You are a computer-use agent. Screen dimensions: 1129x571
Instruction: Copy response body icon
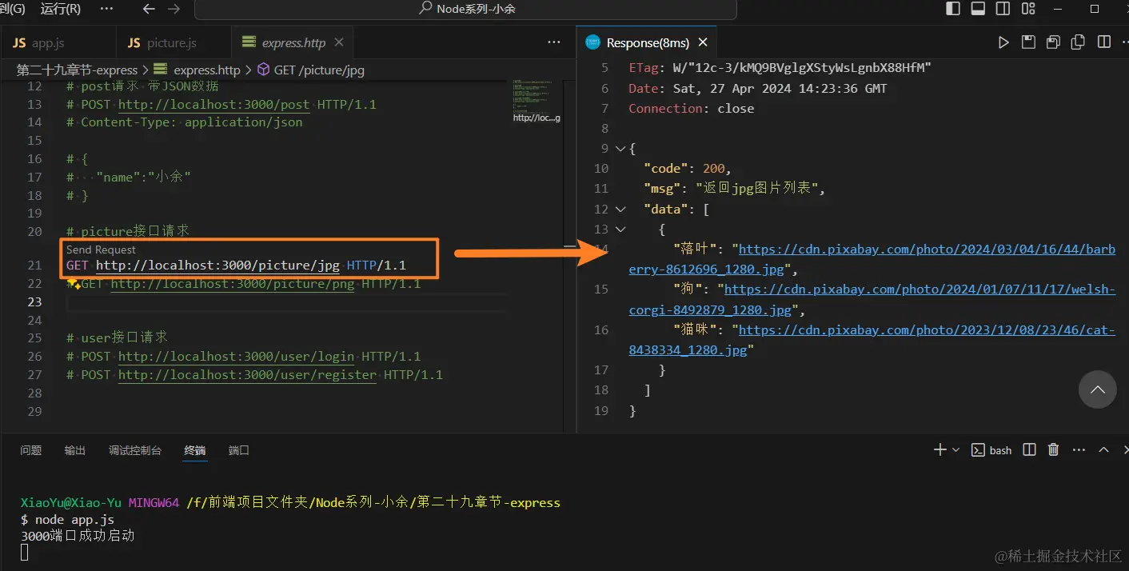1079,42
